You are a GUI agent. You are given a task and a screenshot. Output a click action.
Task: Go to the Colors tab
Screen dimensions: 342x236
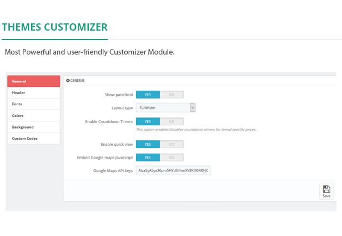pos(33,116)
